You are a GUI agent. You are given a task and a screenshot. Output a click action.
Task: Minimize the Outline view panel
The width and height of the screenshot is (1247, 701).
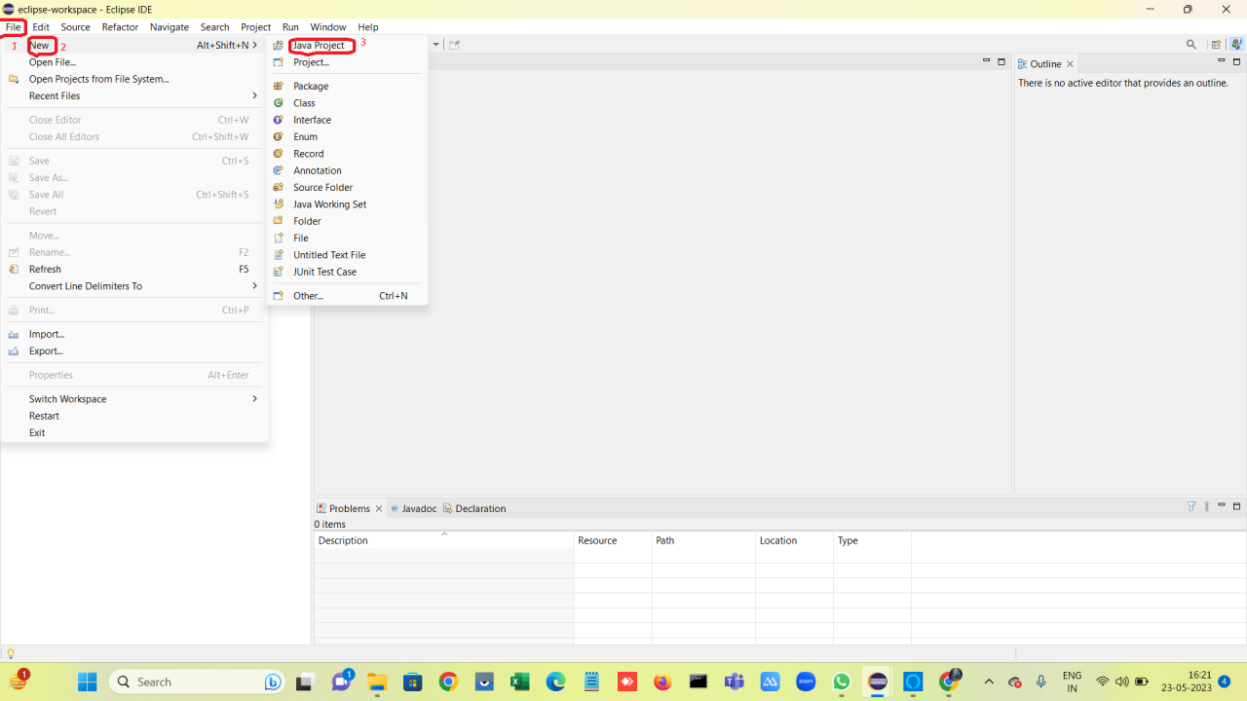coord(1222,61)
